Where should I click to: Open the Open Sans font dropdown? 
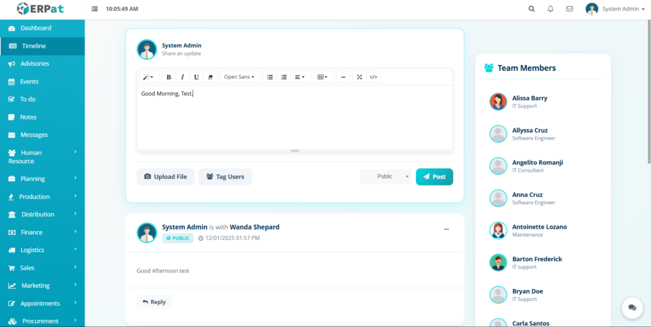pyautogui.click(x=240, y=77)
